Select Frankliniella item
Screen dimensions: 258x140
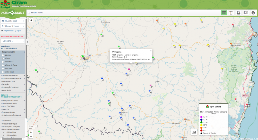pyautogui.click(x=6, y=121)
